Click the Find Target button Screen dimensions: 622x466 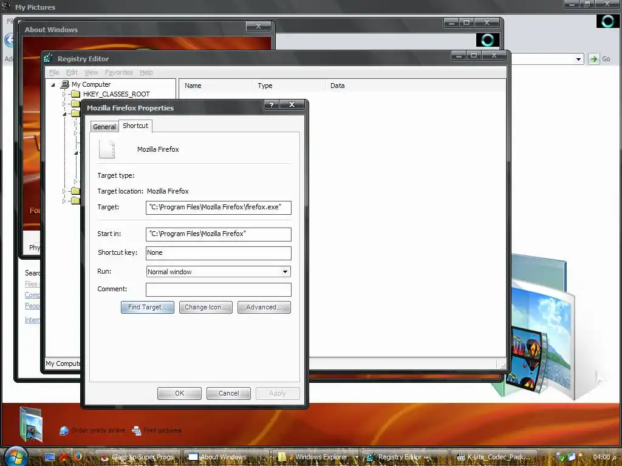point(148,307)
